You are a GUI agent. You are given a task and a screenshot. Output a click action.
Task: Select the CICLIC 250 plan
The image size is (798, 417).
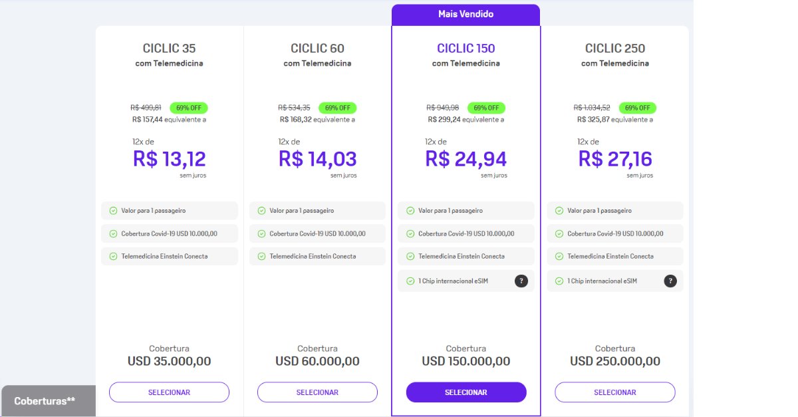[615, 392]
